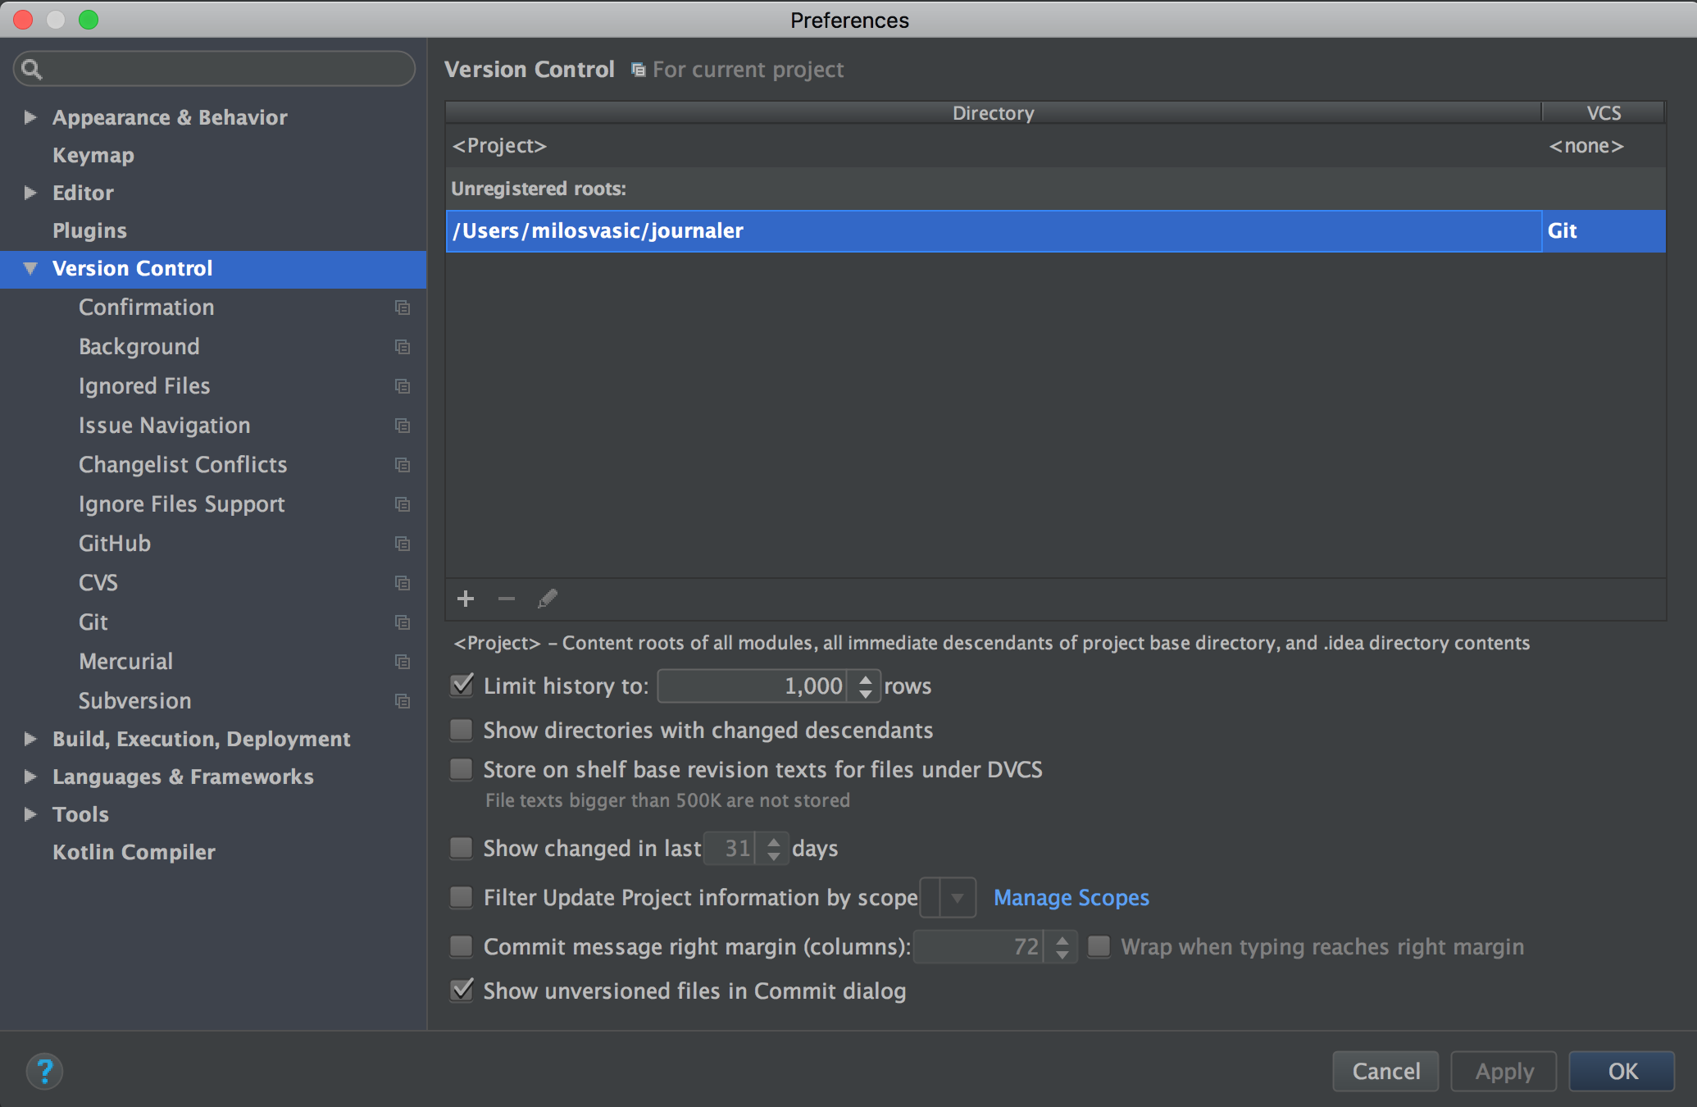Expand Languages & Frameworks section

30,777
